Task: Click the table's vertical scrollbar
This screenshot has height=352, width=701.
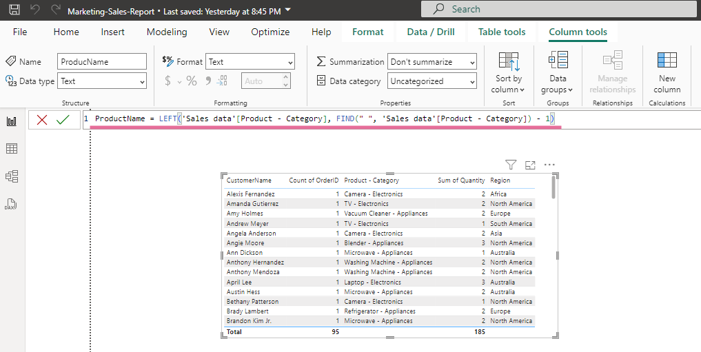Action: (553, 187)
